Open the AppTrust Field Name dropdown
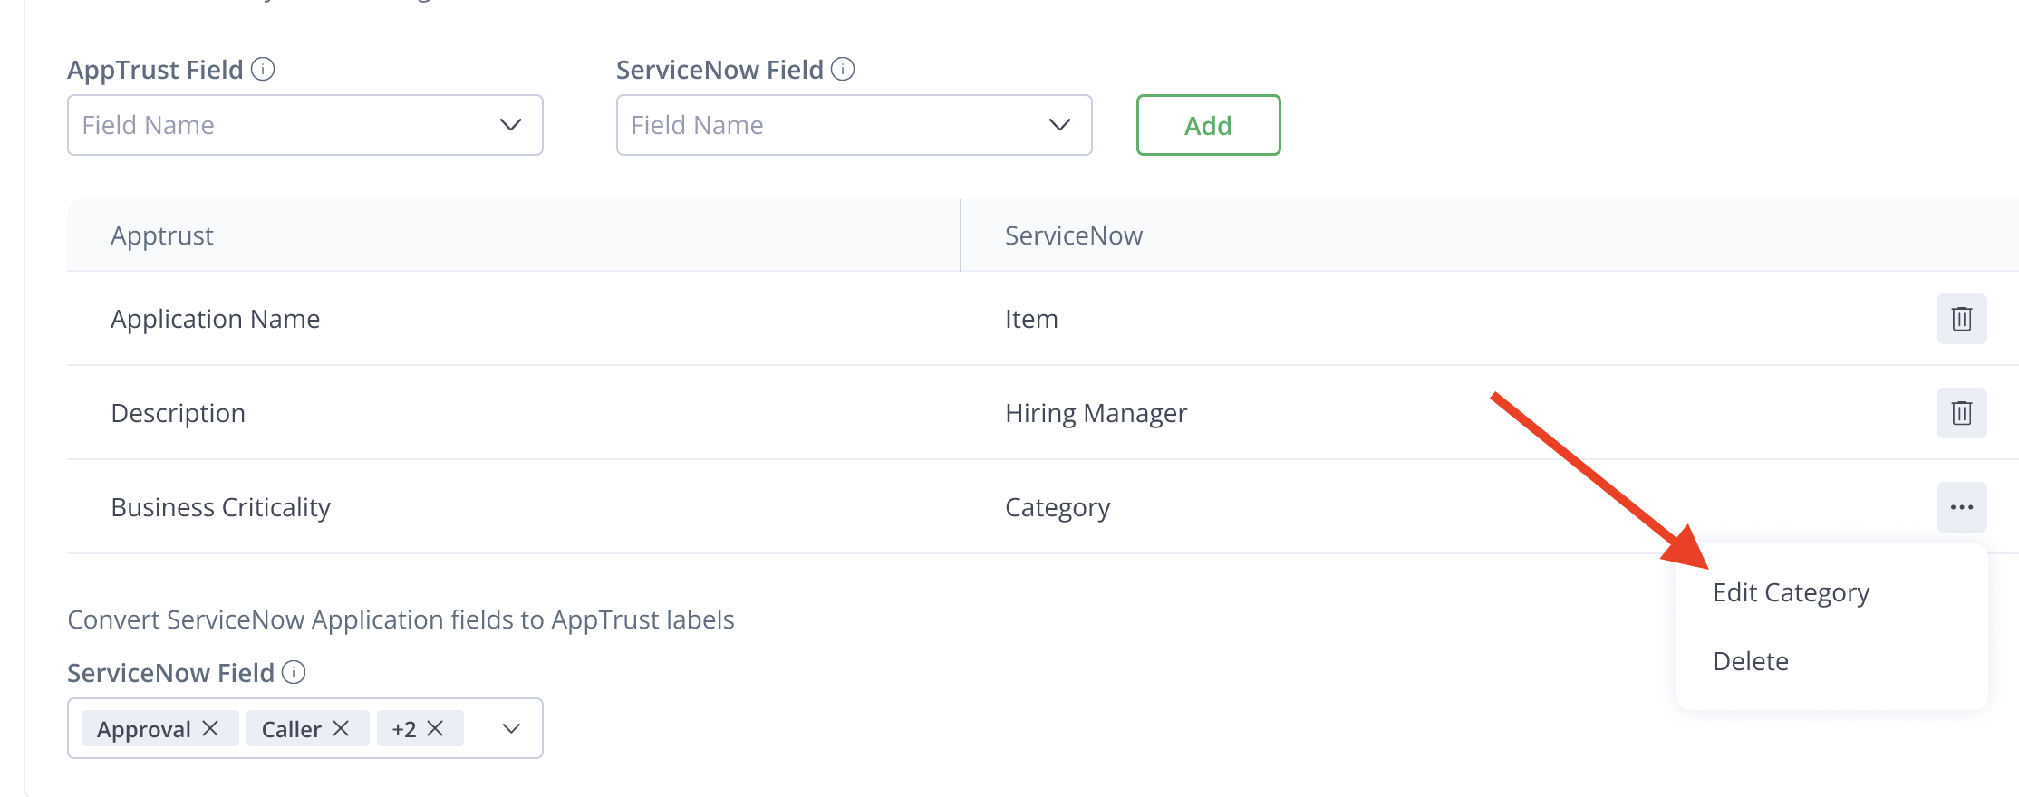 [x=304, y=125]
